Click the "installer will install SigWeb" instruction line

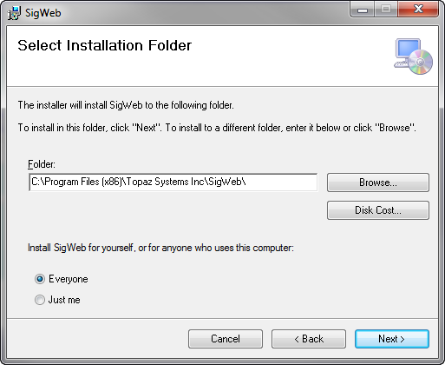click(126, 105)
